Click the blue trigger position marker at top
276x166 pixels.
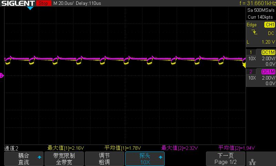pos(30,8)
